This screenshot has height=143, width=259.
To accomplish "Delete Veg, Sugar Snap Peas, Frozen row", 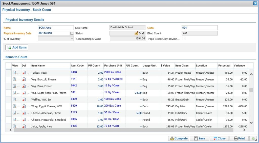I will click(x=24, y=93).
